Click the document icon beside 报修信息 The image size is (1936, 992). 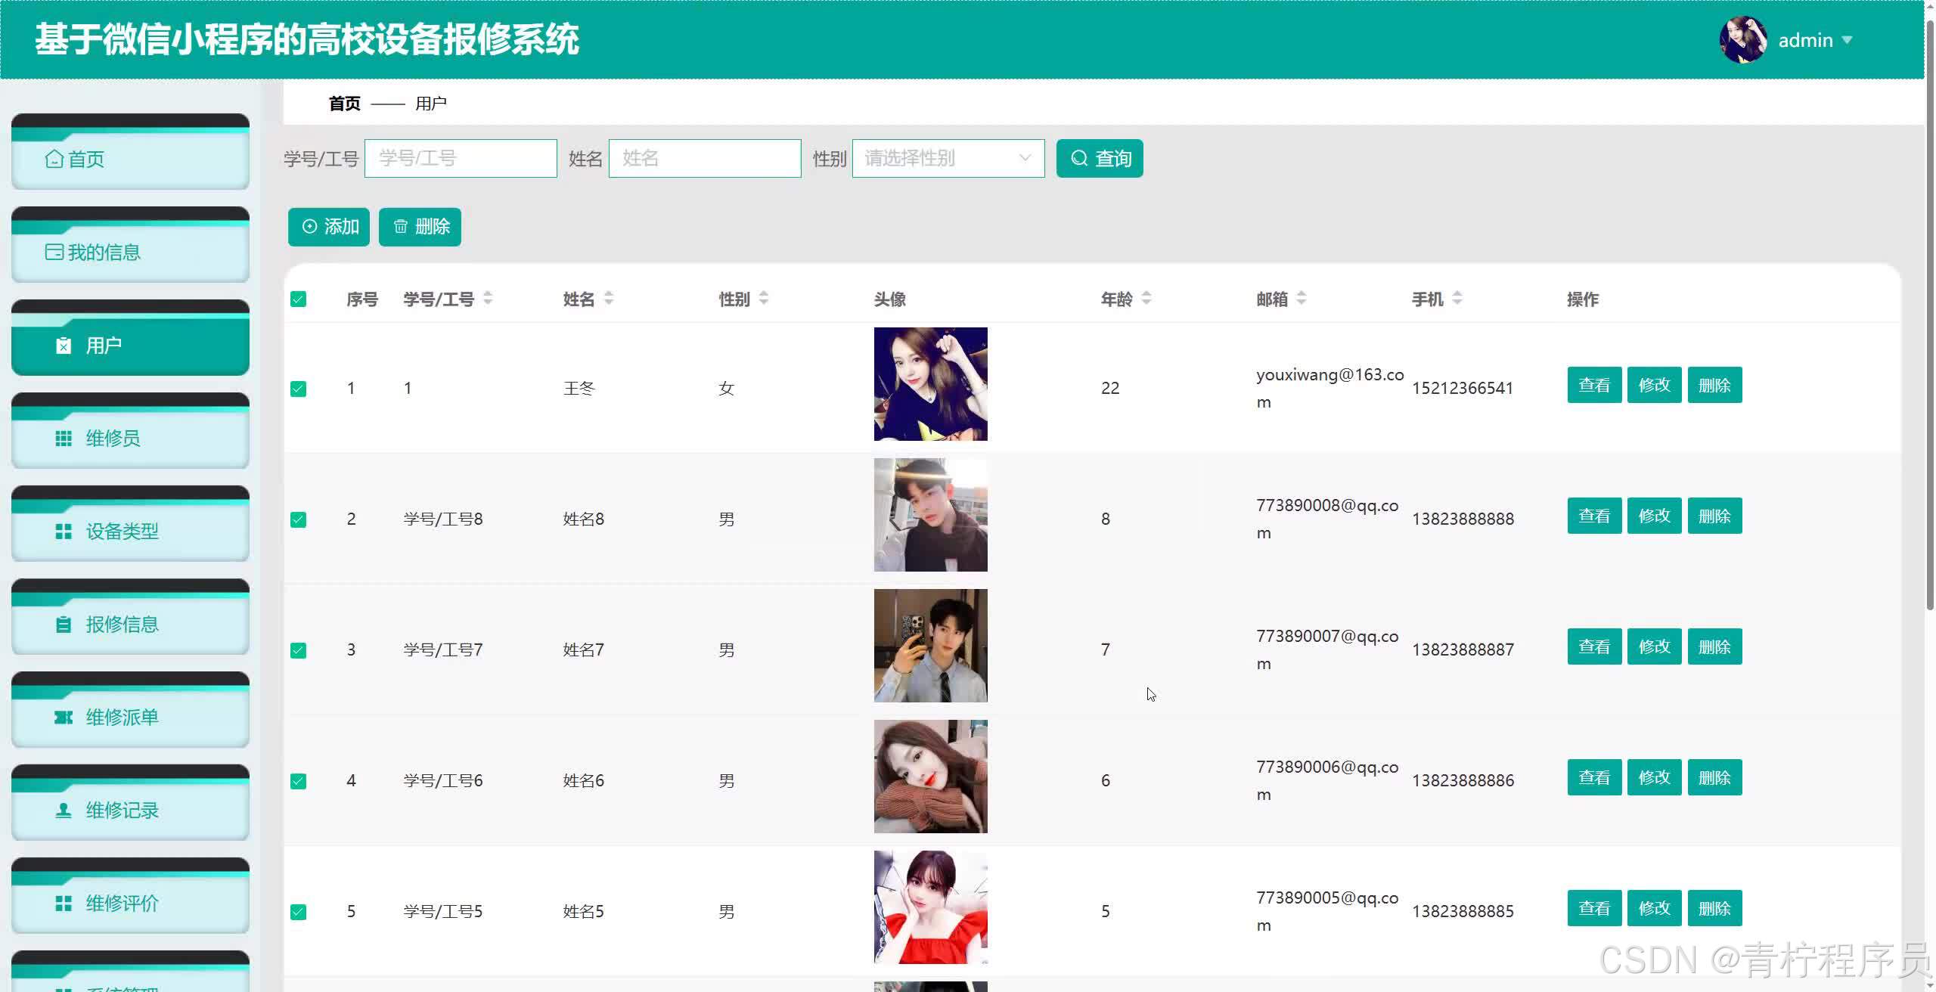click(x=64, y=625)
